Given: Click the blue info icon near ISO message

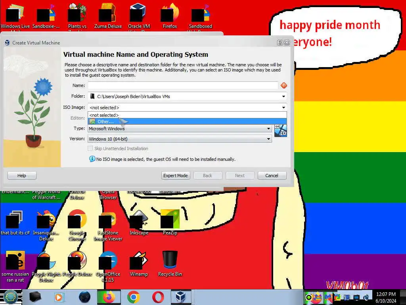Looking at the screenshot, I should pyautogui.click(x=92, y=159).
